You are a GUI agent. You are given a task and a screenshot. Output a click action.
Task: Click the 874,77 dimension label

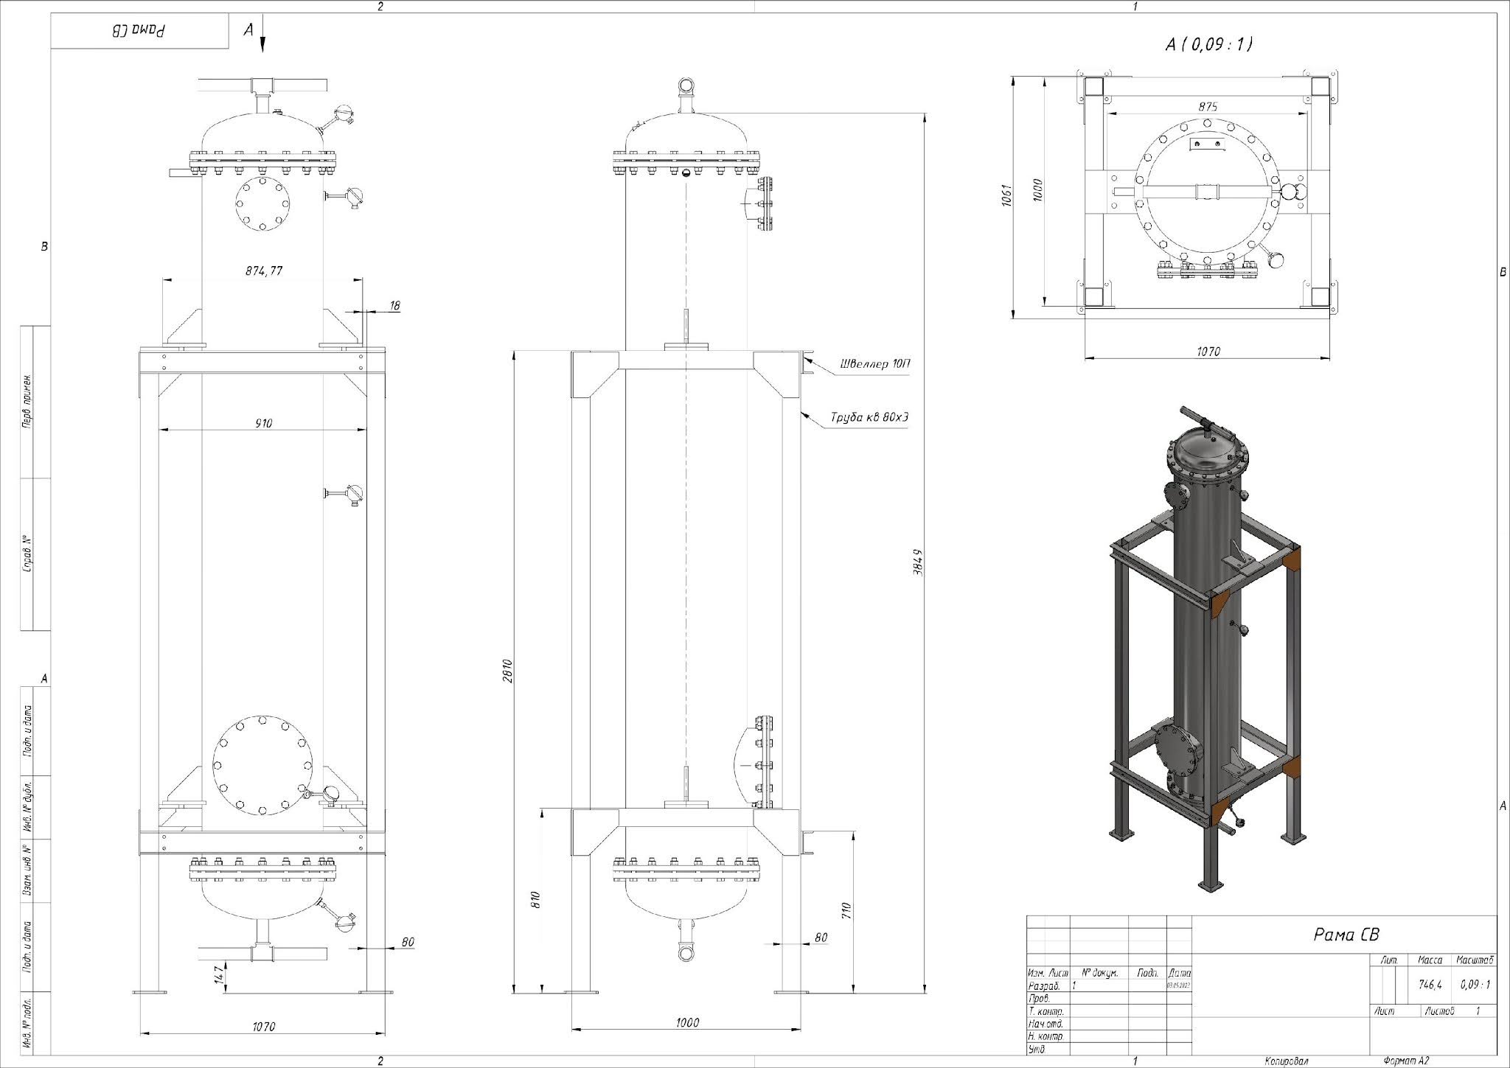click(264, 271)
